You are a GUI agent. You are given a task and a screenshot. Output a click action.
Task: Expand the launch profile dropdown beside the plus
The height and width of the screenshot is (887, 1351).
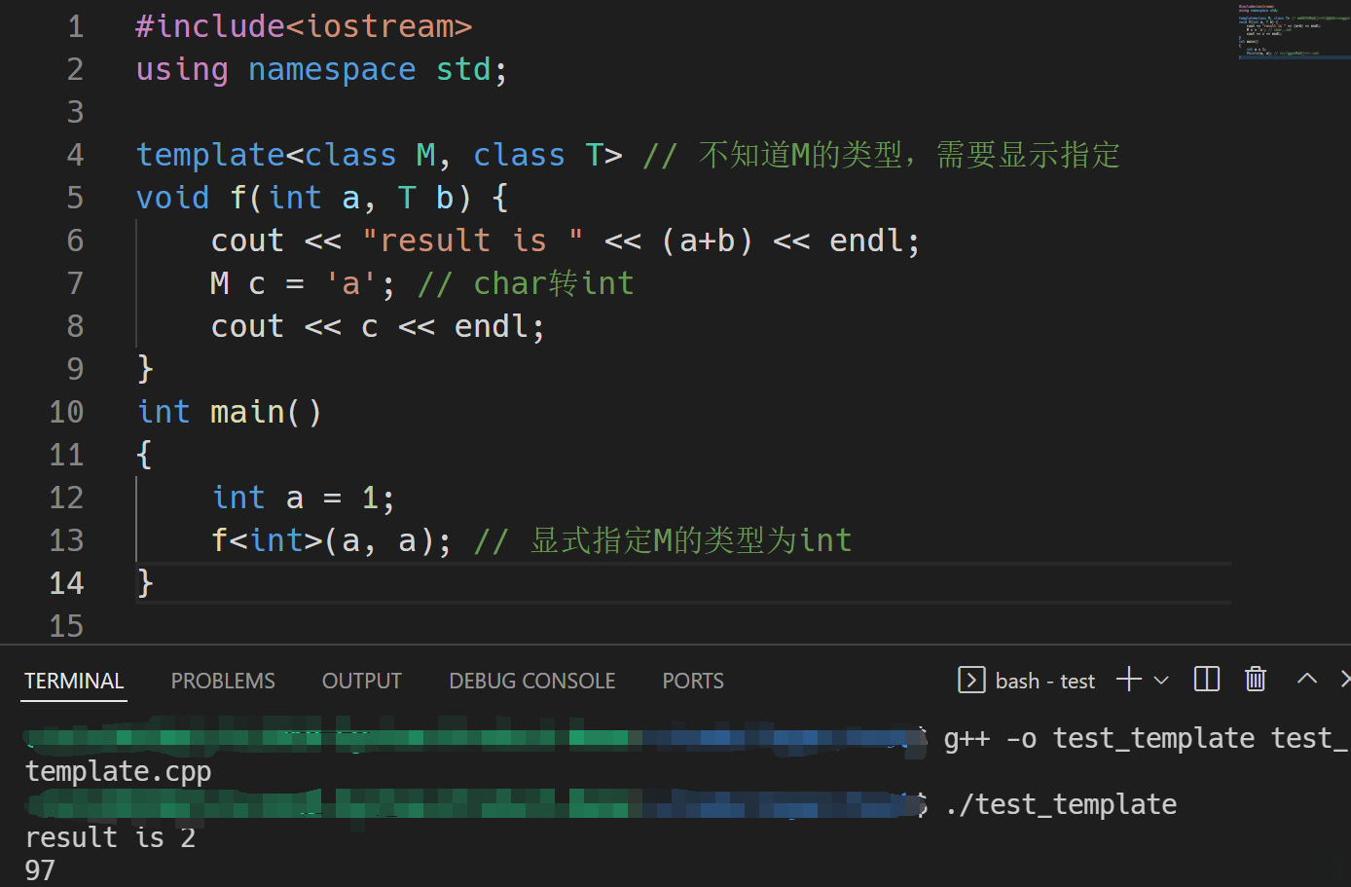[1161, 680]
